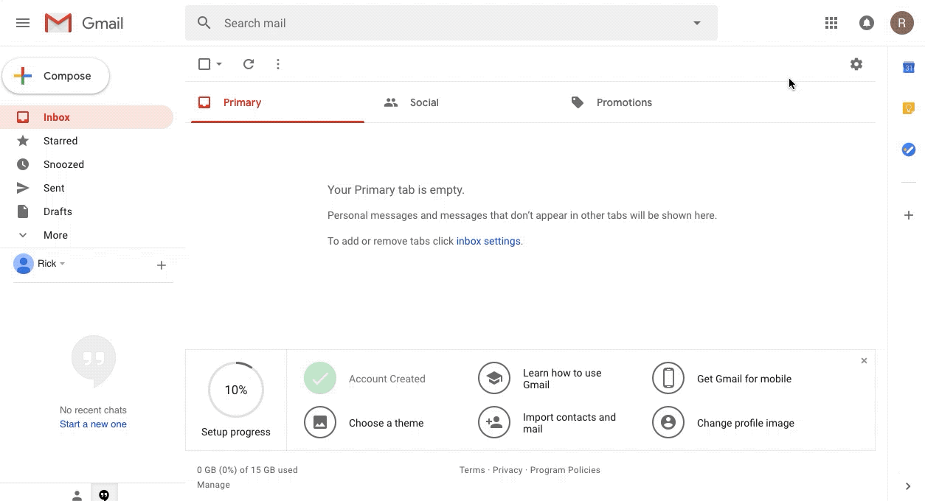The height and width of the screenshot is (501, 925).
Task: Click the graduation cap icon
Action: (x=494, y=379)
